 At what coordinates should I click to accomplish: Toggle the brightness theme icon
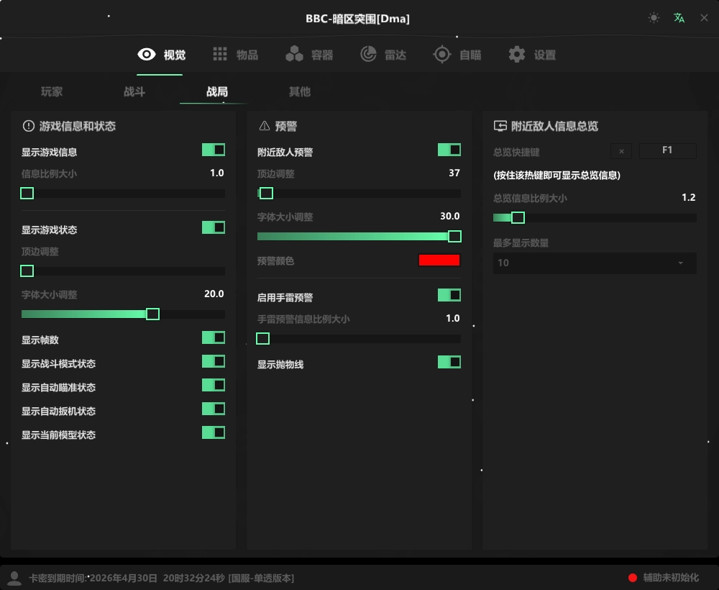point(654,18)
